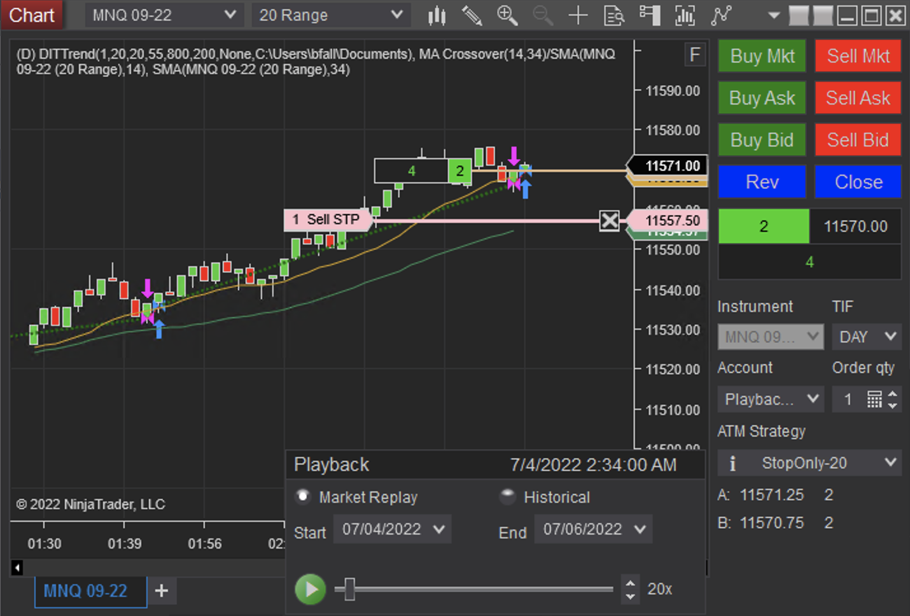
Task: Open the indicators icon
Action: (685, 15)
